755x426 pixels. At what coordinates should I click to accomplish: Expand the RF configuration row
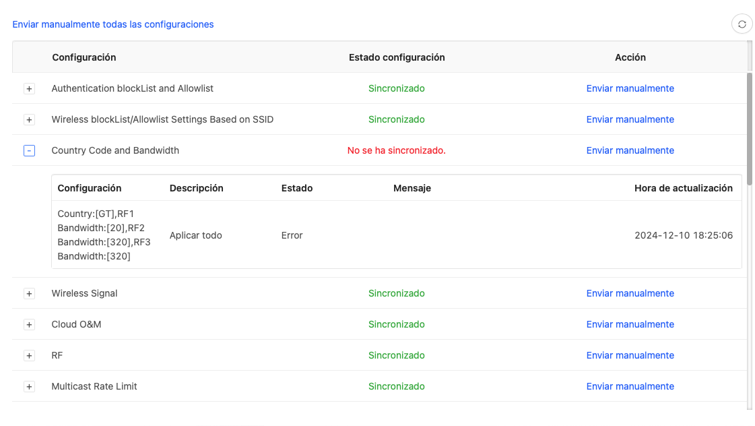coord(29,356)
